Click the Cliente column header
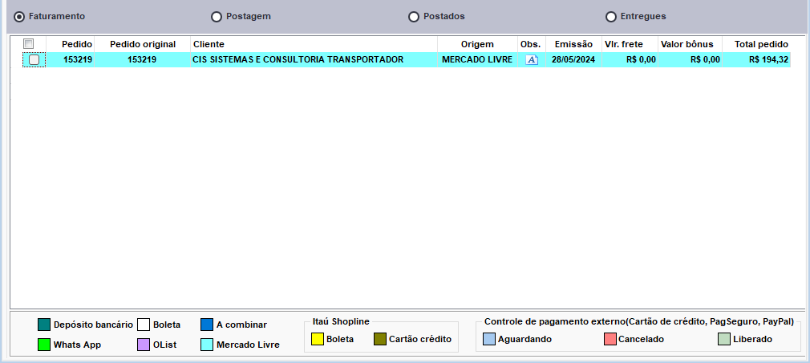810x363 pixels. click(313, 44)
